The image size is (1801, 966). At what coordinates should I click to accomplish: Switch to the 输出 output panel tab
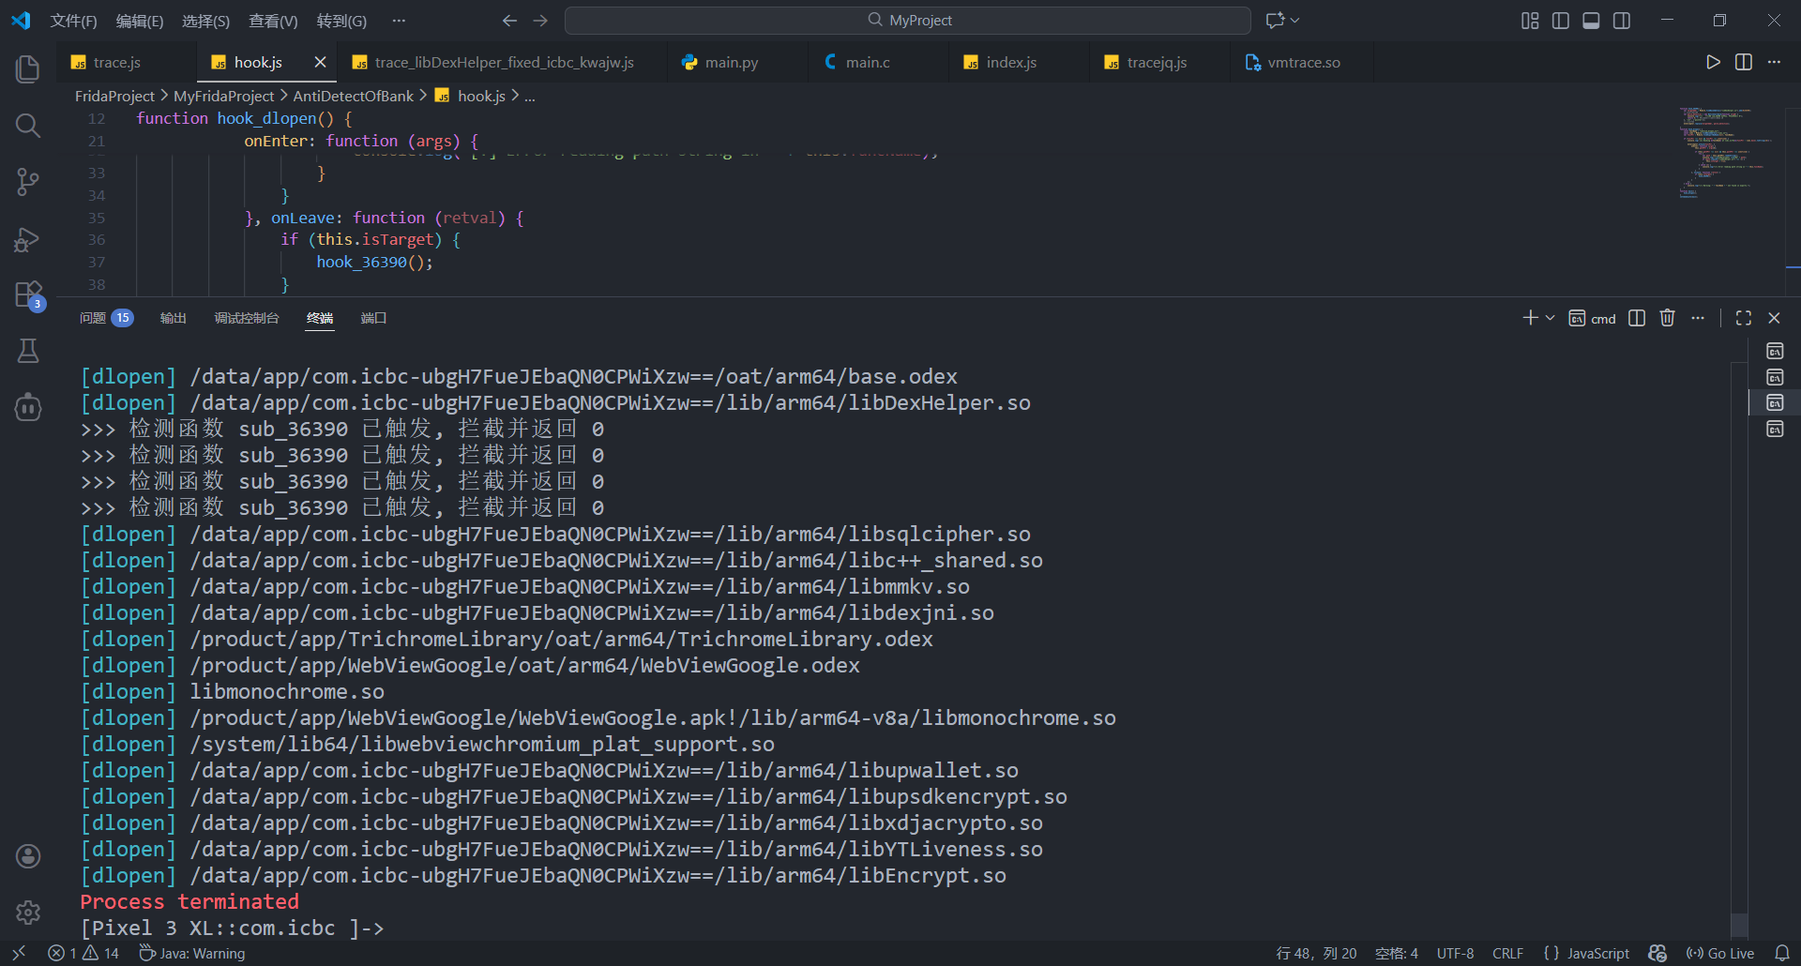(x=174, y=318)
